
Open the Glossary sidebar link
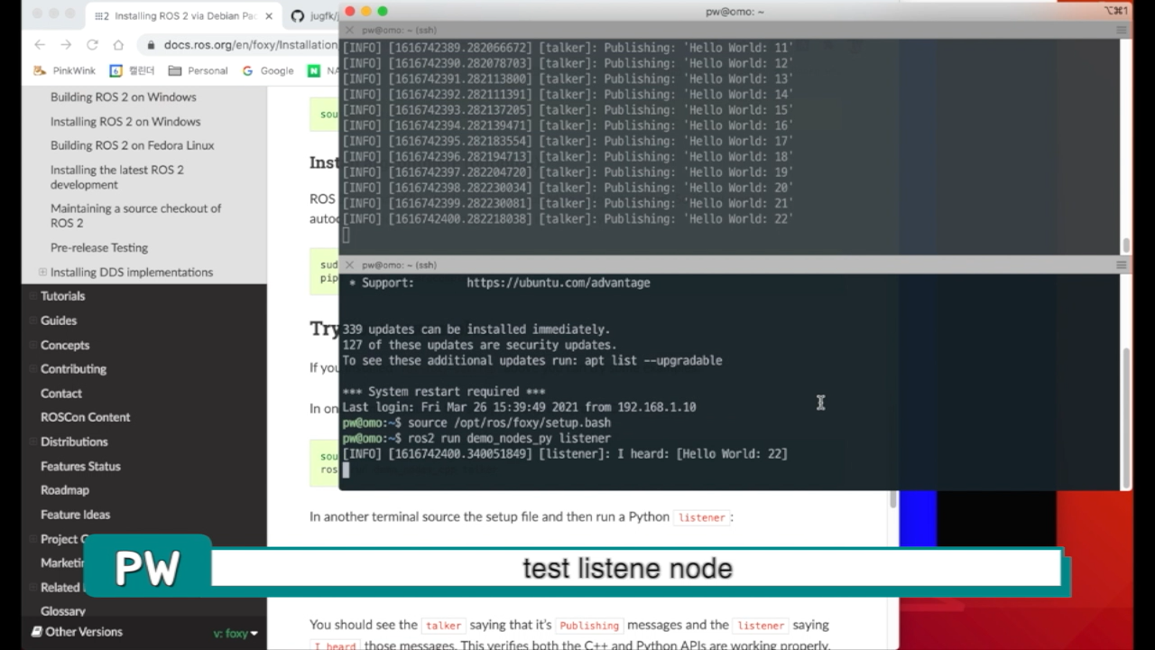tap(63, 611)
